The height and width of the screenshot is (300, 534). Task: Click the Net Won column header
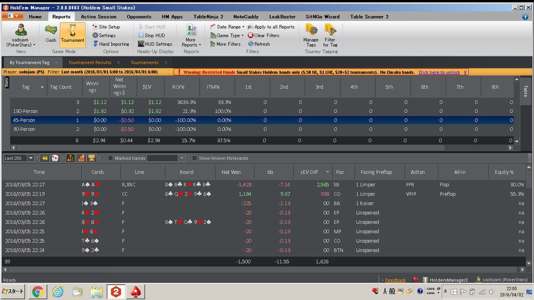coord(231,172)
